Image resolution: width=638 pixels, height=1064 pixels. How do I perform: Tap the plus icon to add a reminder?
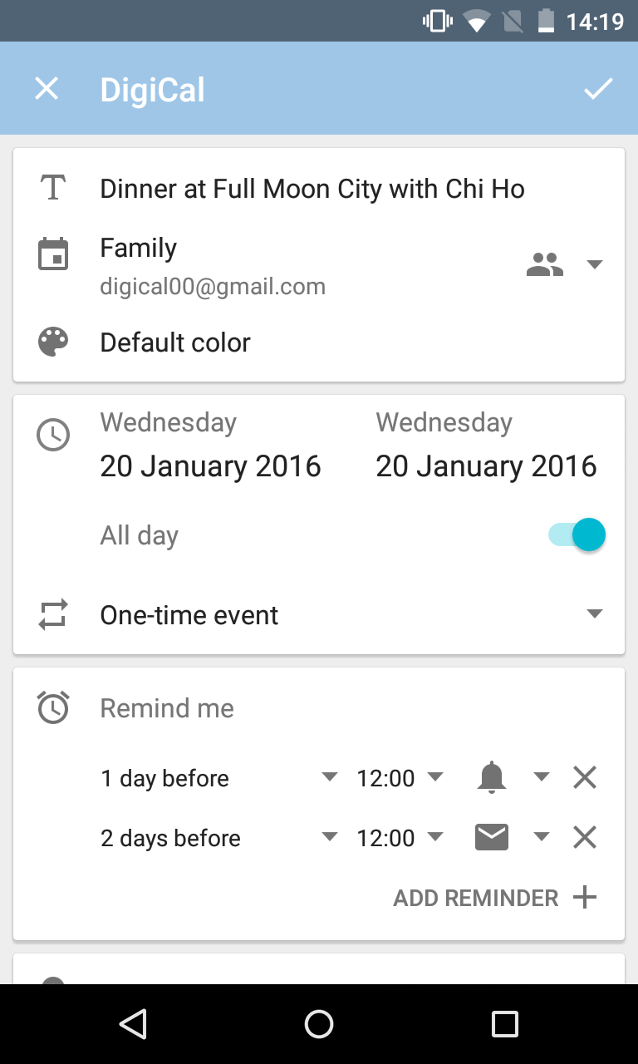pyautogui.click(x=585, y=898)
